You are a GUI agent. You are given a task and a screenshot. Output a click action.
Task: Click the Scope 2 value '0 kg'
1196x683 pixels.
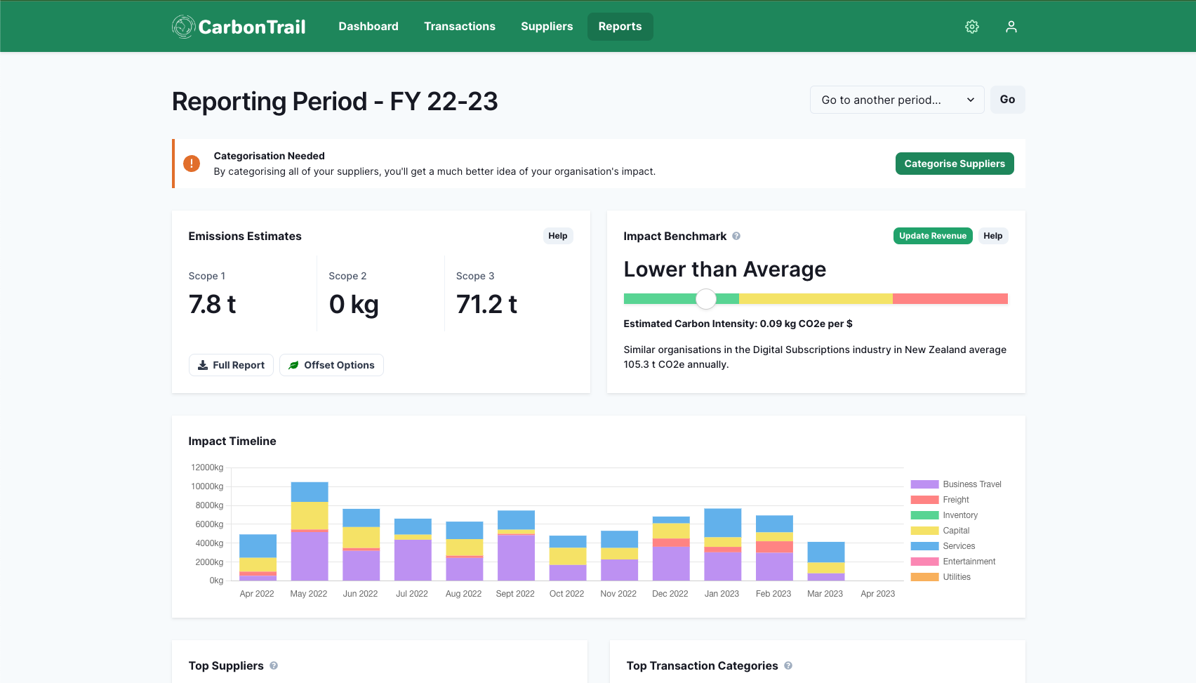(354, 304)
